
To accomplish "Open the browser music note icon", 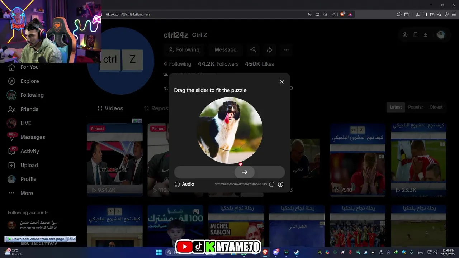I will click(418, 14).
